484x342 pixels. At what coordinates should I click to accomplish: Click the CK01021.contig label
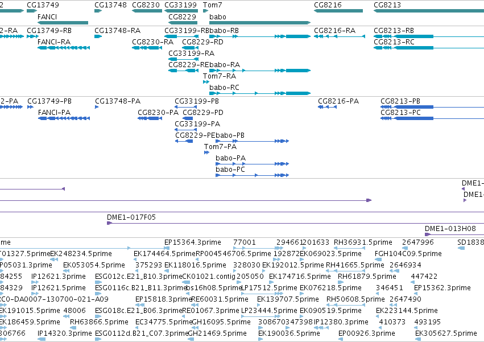coord(209,277)
